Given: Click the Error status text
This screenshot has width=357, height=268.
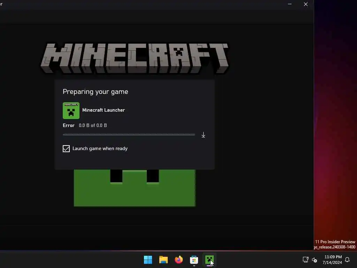Looking at the screenshot, I should click(69, 125).
